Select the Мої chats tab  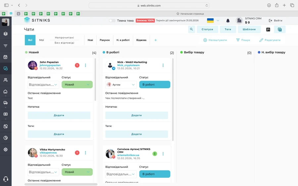[41, 40]
